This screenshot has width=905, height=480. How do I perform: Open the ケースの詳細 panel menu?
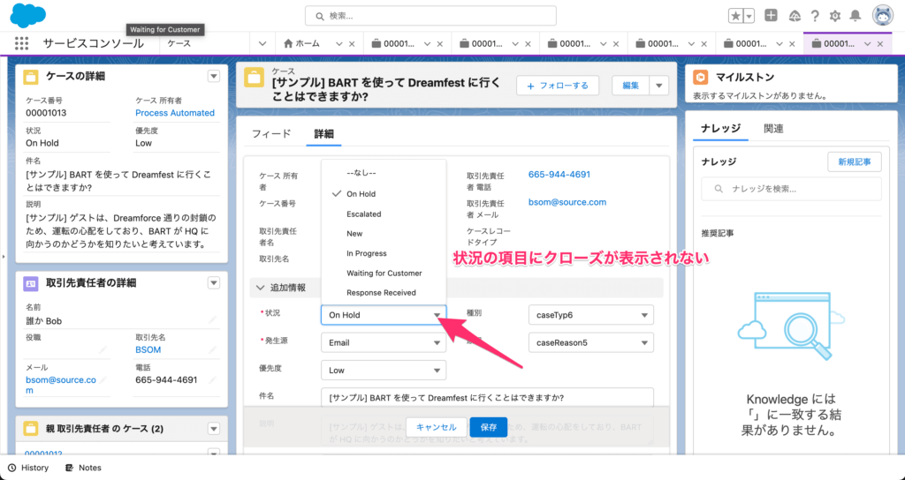click(214, 76)
